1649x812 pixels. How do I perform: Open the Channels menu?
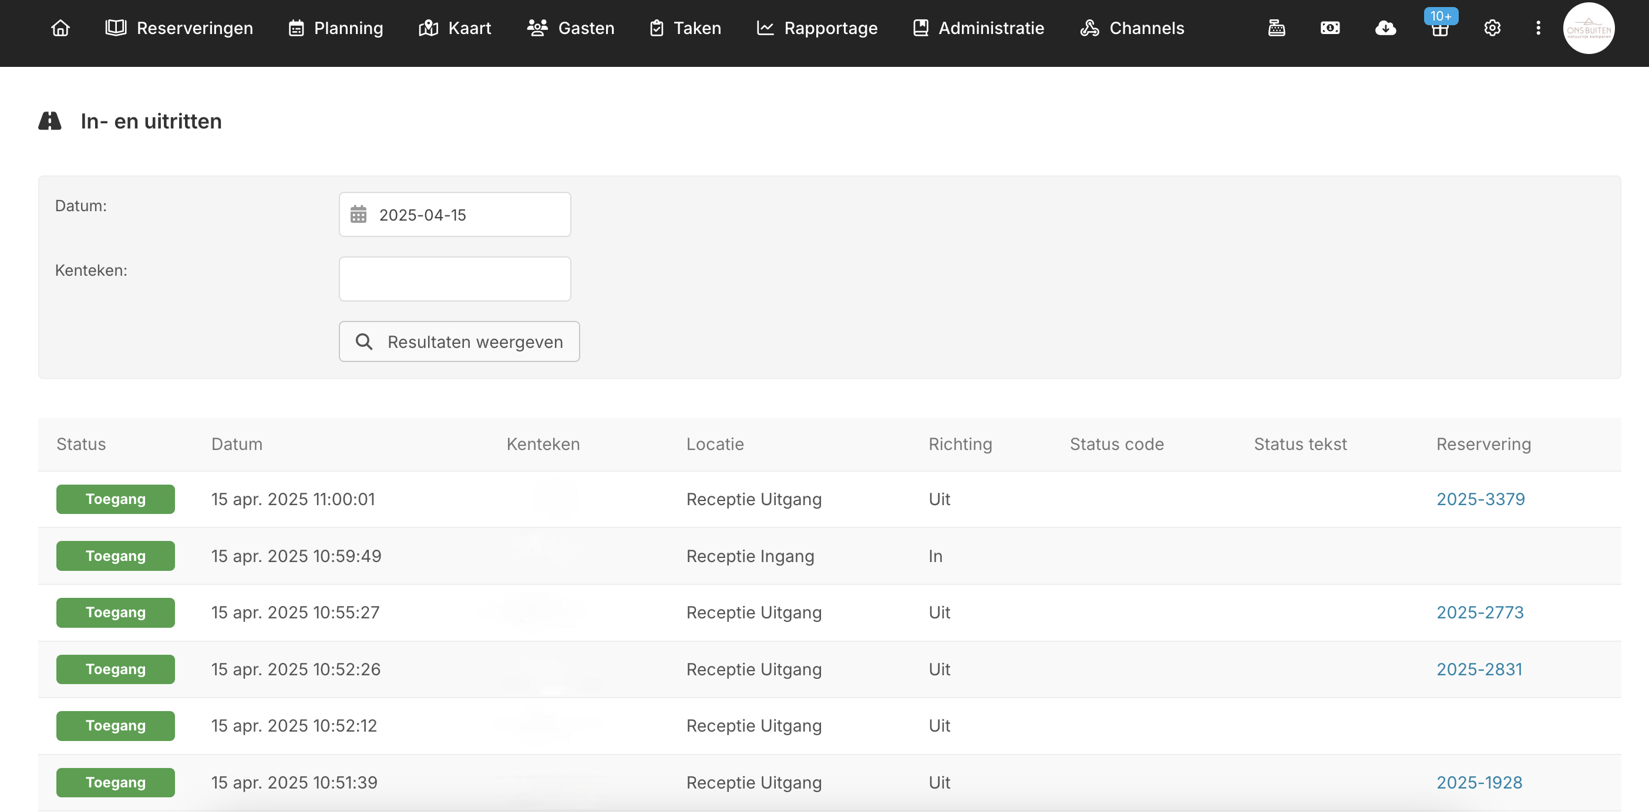pyautogui.click(x=1132, y=28)
